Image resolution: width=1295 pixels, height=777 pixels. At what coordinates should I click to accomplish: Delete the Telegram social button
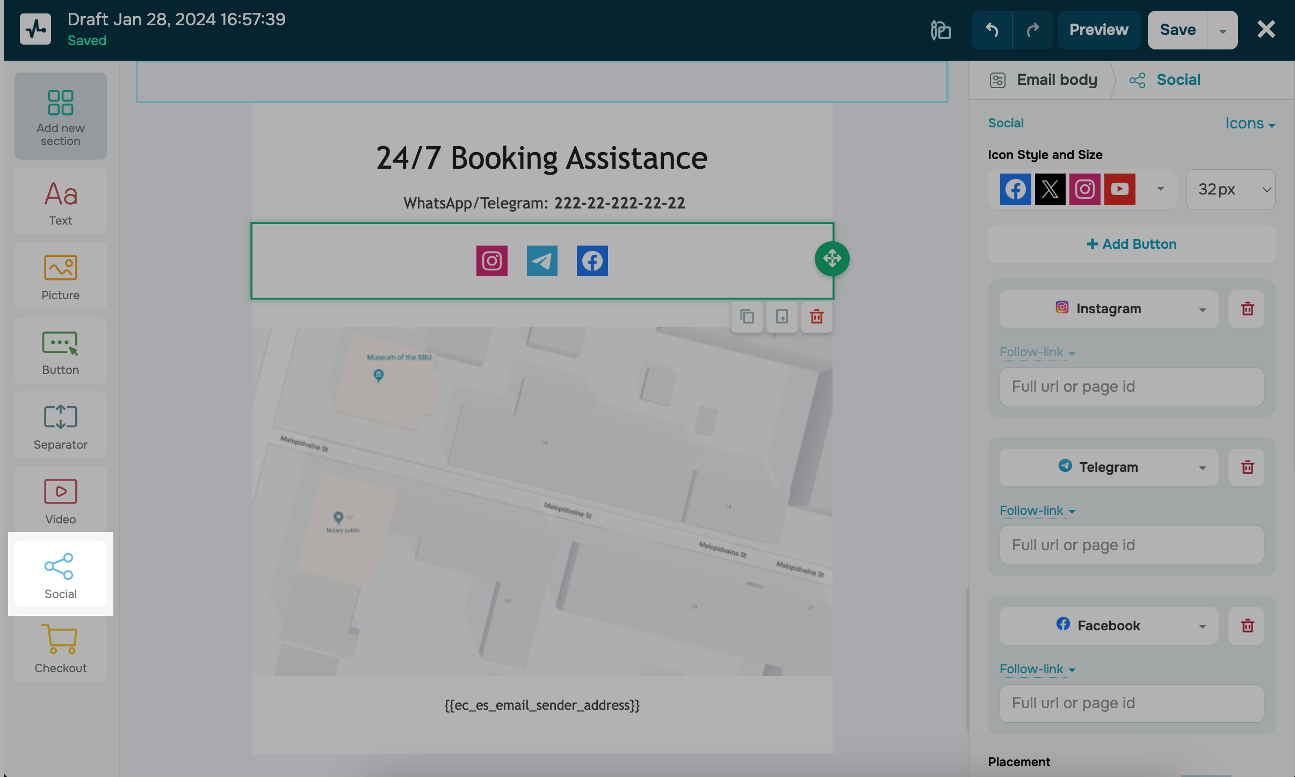(x=1247, y=467)
